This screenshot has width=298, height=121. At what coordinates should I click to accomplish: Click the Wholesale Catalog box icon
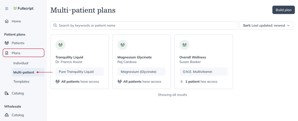click(7, 115)
